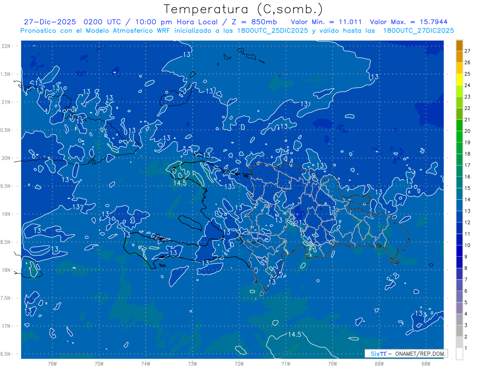Image resolution: width=478 pixels, height=369 pixels.
Task: Pick the deep blue swatch beside label 9
Action: [459, 251]
